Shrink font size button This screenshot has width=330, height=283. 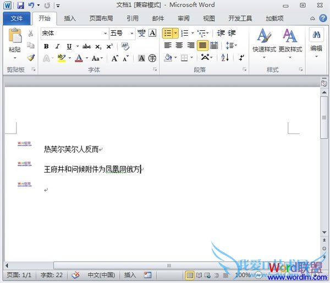point(125,58)
